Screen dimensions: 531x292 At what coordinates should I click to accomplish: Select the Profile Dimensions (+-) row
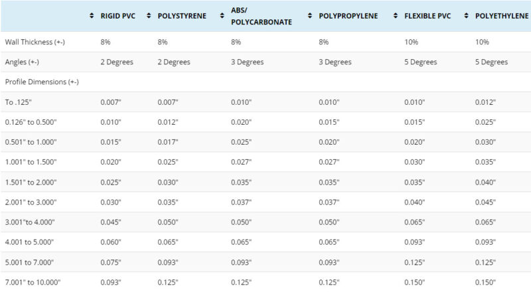[265, 82]
